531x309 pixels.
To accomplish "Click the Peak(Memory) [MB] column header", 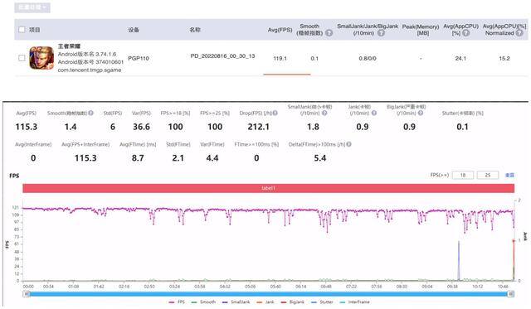I will 421,30.
